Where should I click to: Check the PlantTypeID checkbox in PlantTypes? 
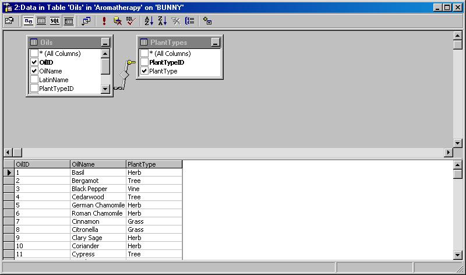click(144, 62)
